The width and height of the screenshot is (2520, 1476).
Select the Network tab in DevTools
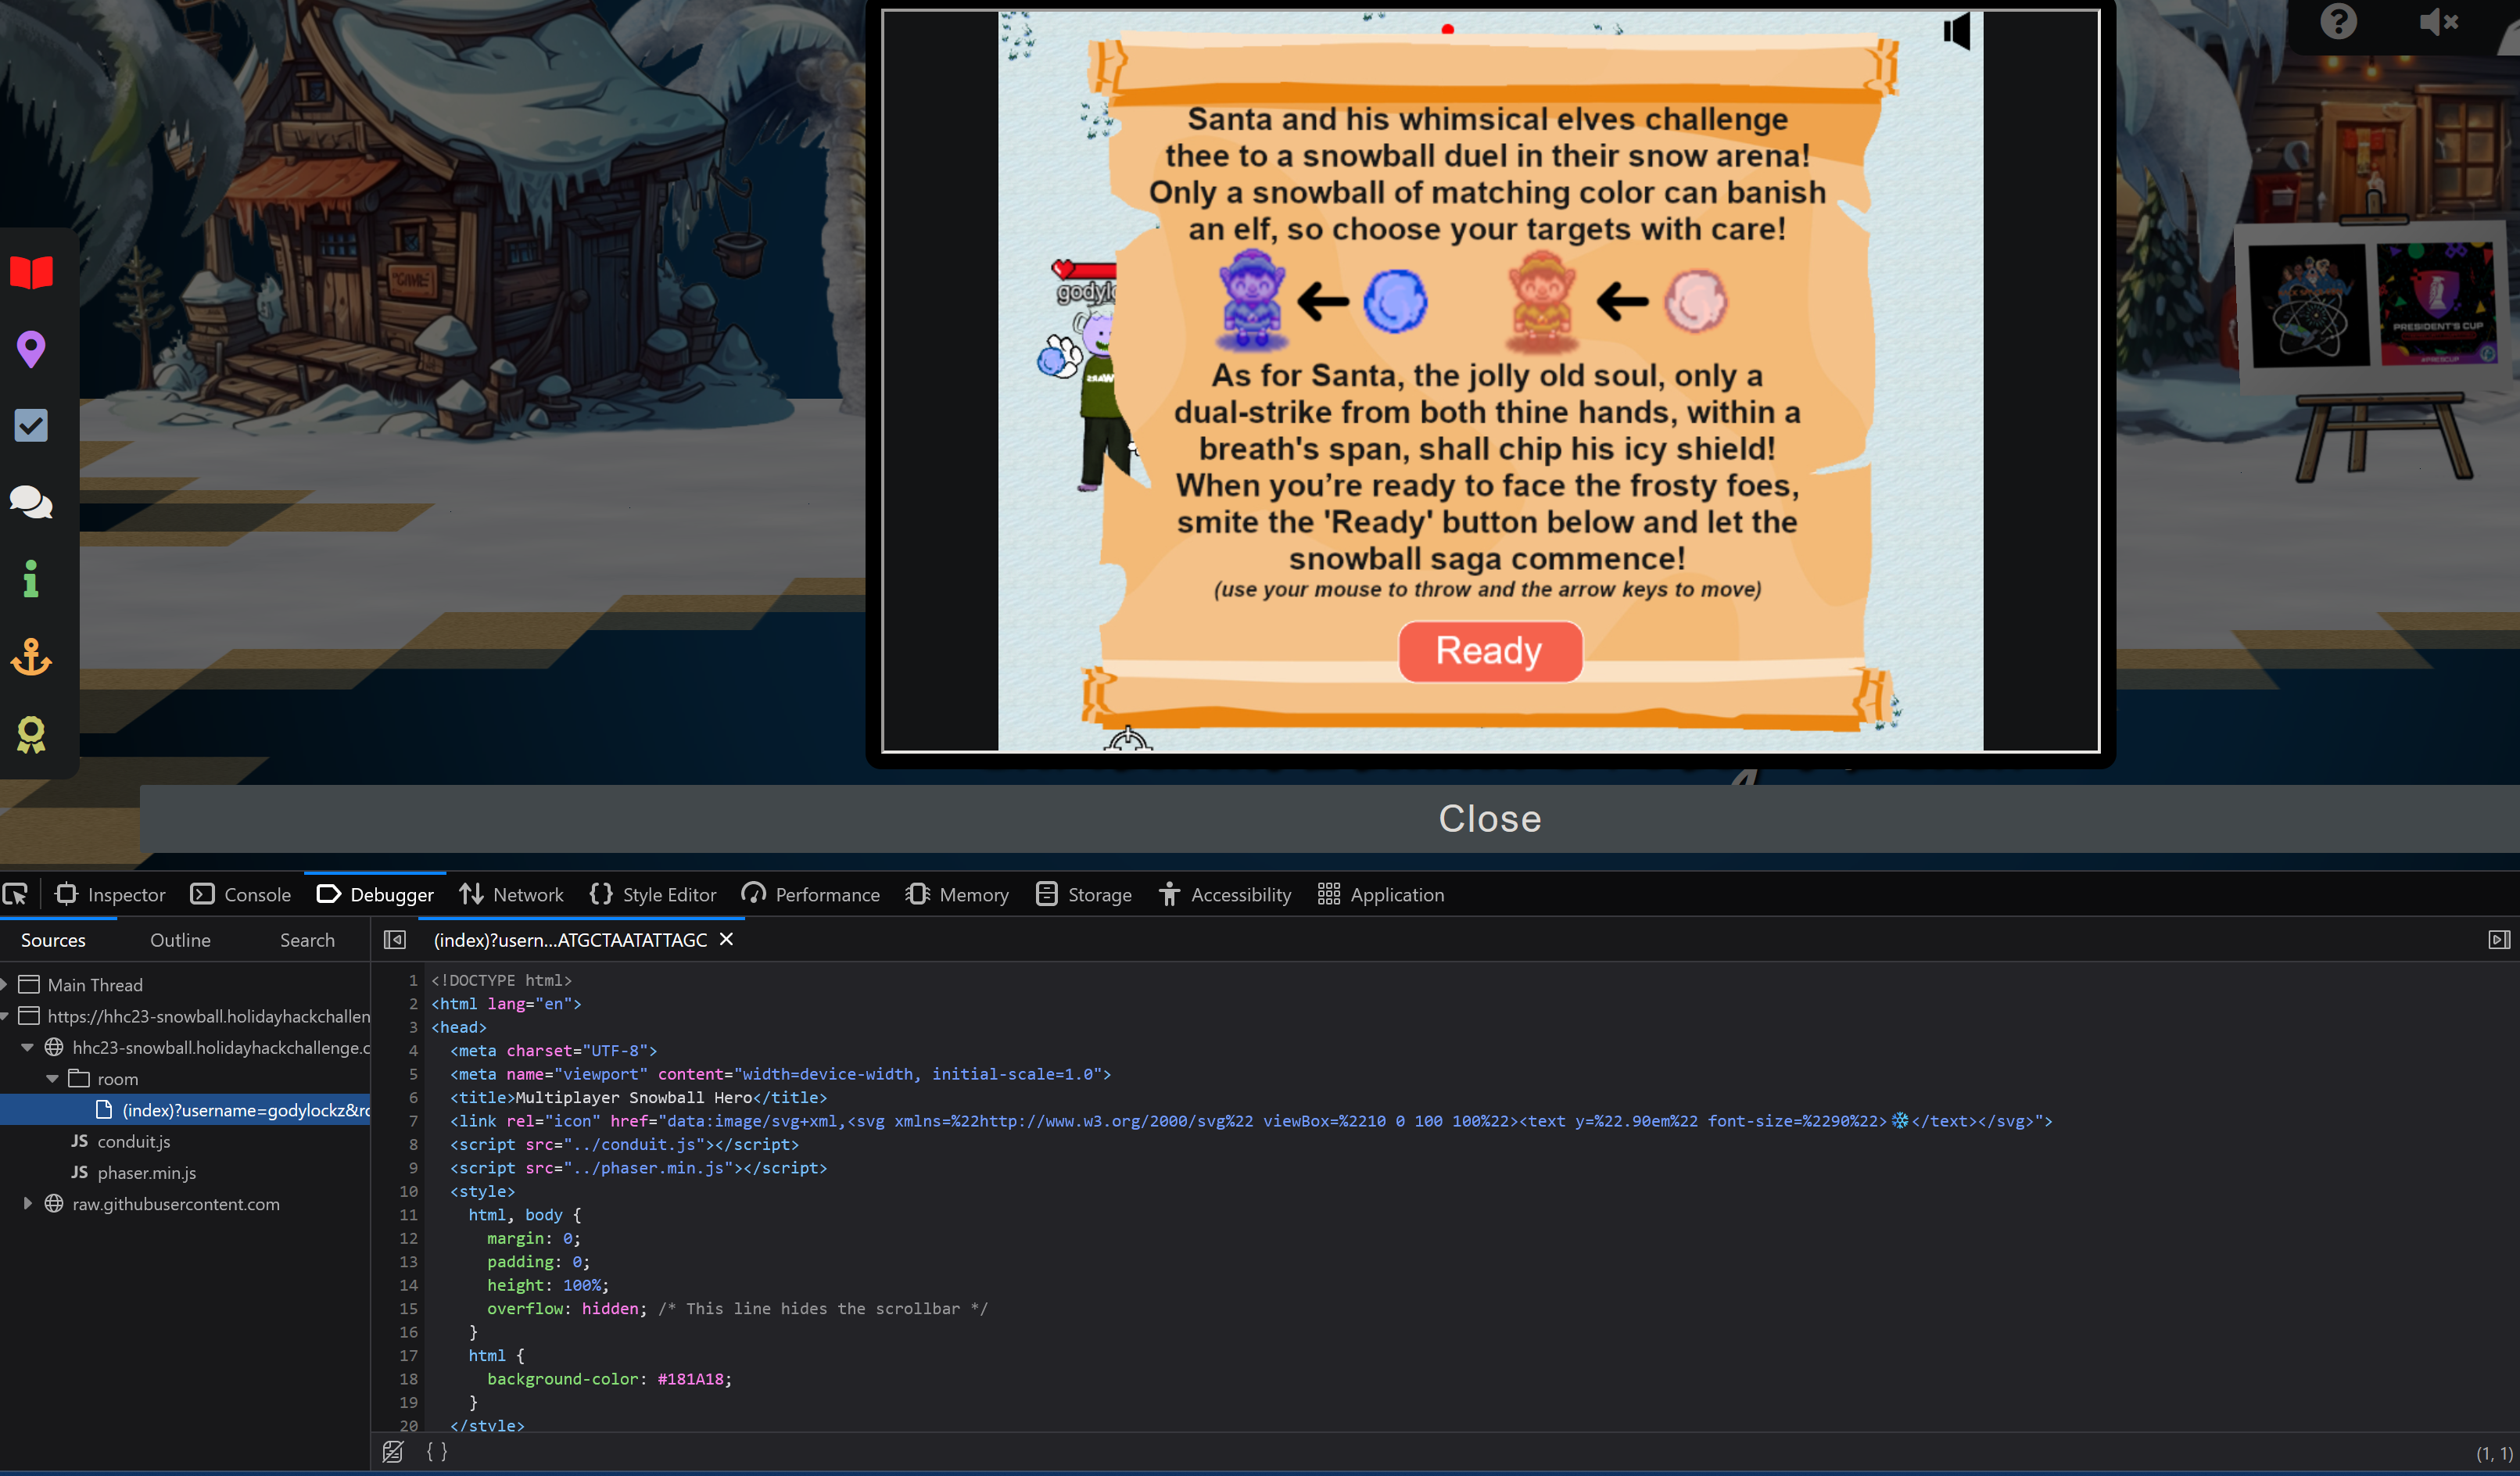tap(524, 894)
